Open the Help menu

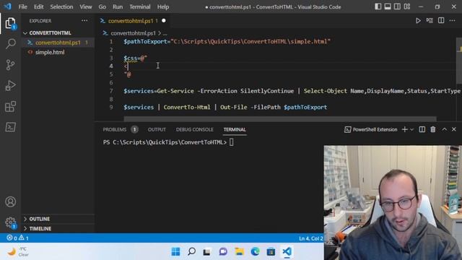click(x=163, y=6)
